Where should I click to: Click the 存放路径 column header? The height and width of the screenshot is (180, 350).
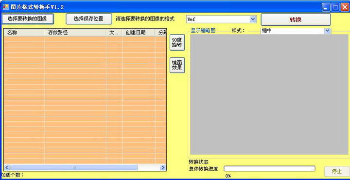pos(75,33)
